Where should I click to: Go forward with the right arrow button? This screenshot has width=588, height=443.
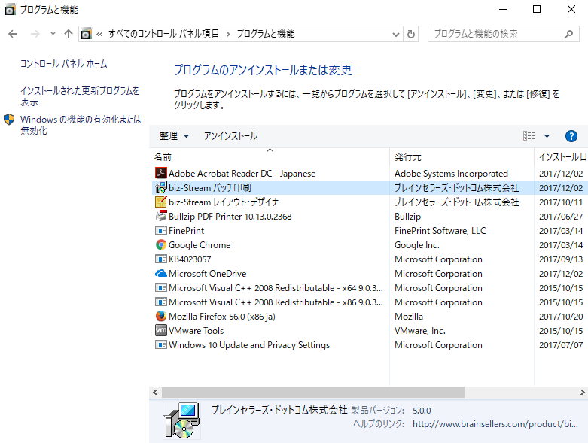(35, 34)
